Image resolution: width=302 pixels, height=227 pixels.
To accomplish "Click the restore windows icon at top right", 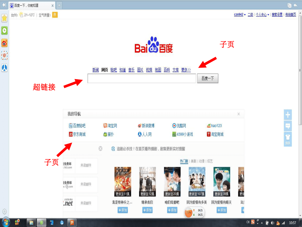I will [289, 5].
